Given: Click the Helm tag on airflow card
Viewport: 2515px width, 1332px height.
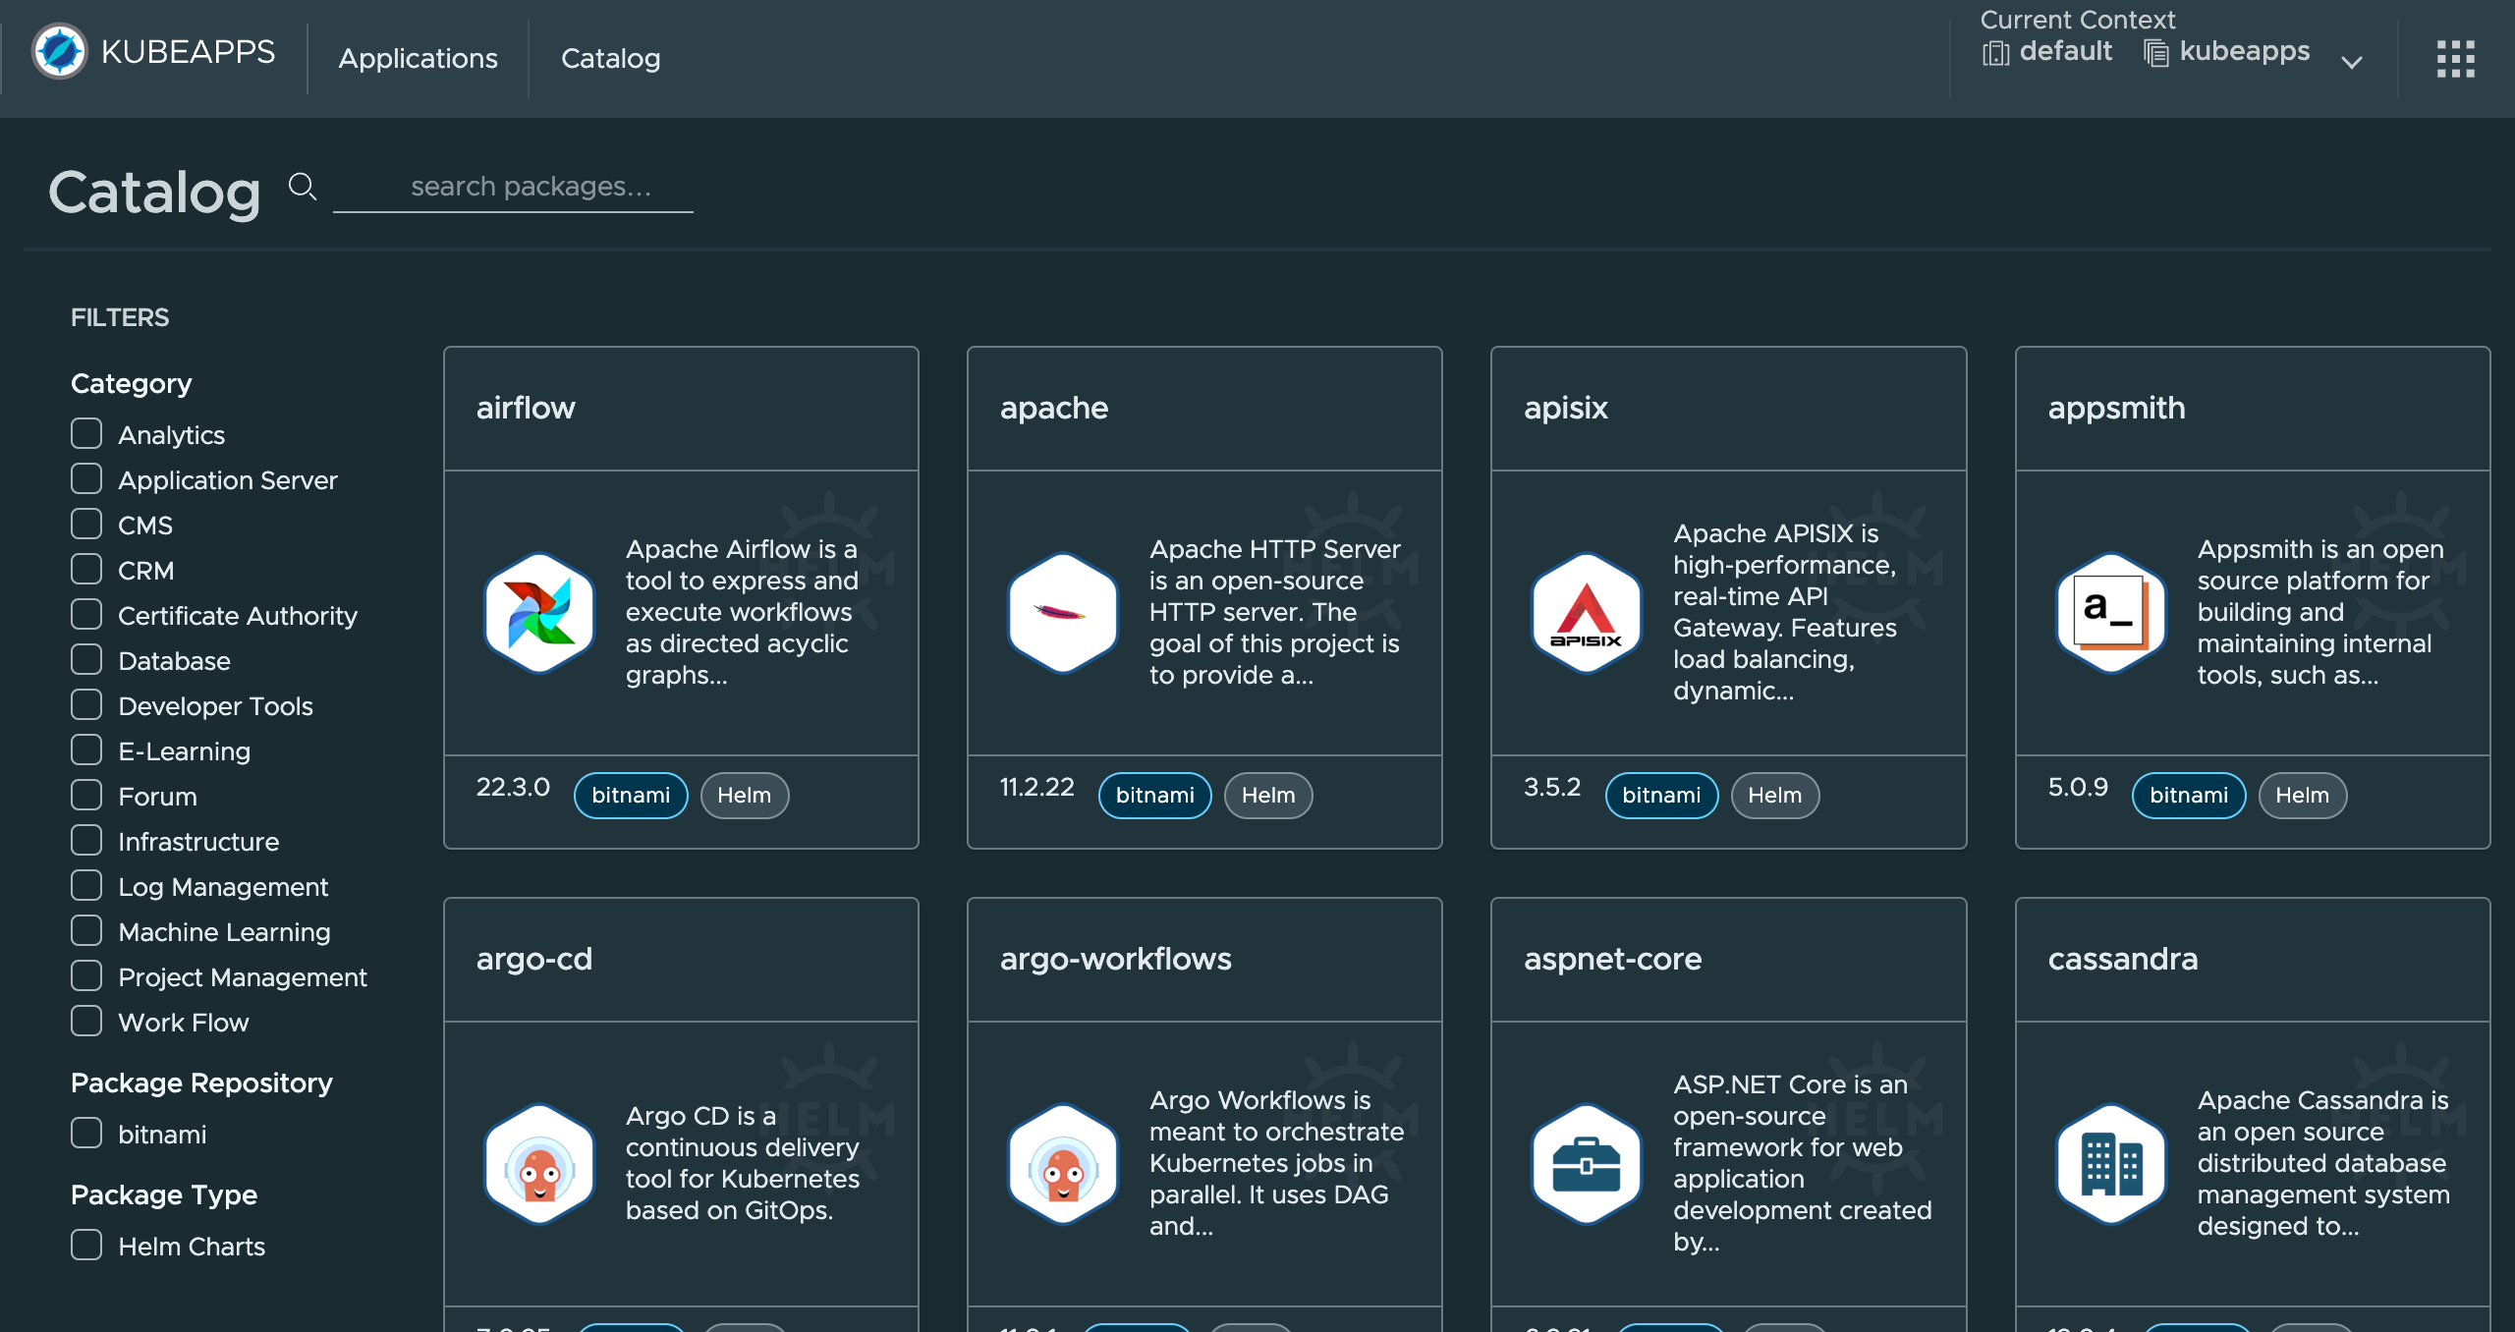Looking at the screenshot, I should click(745, 796).
